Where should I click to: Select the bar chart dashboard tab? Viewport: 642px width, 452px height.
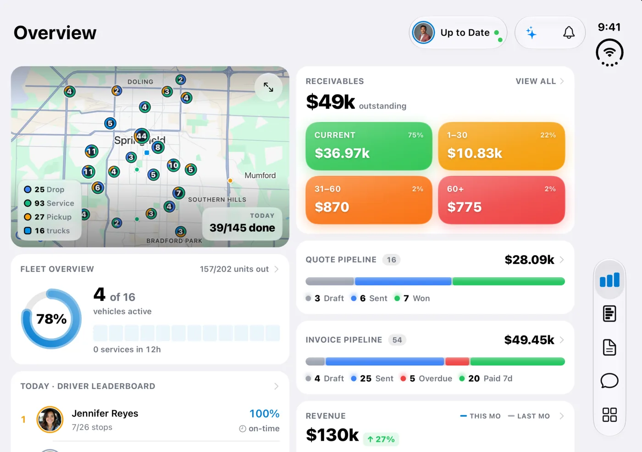click(609, 279)
